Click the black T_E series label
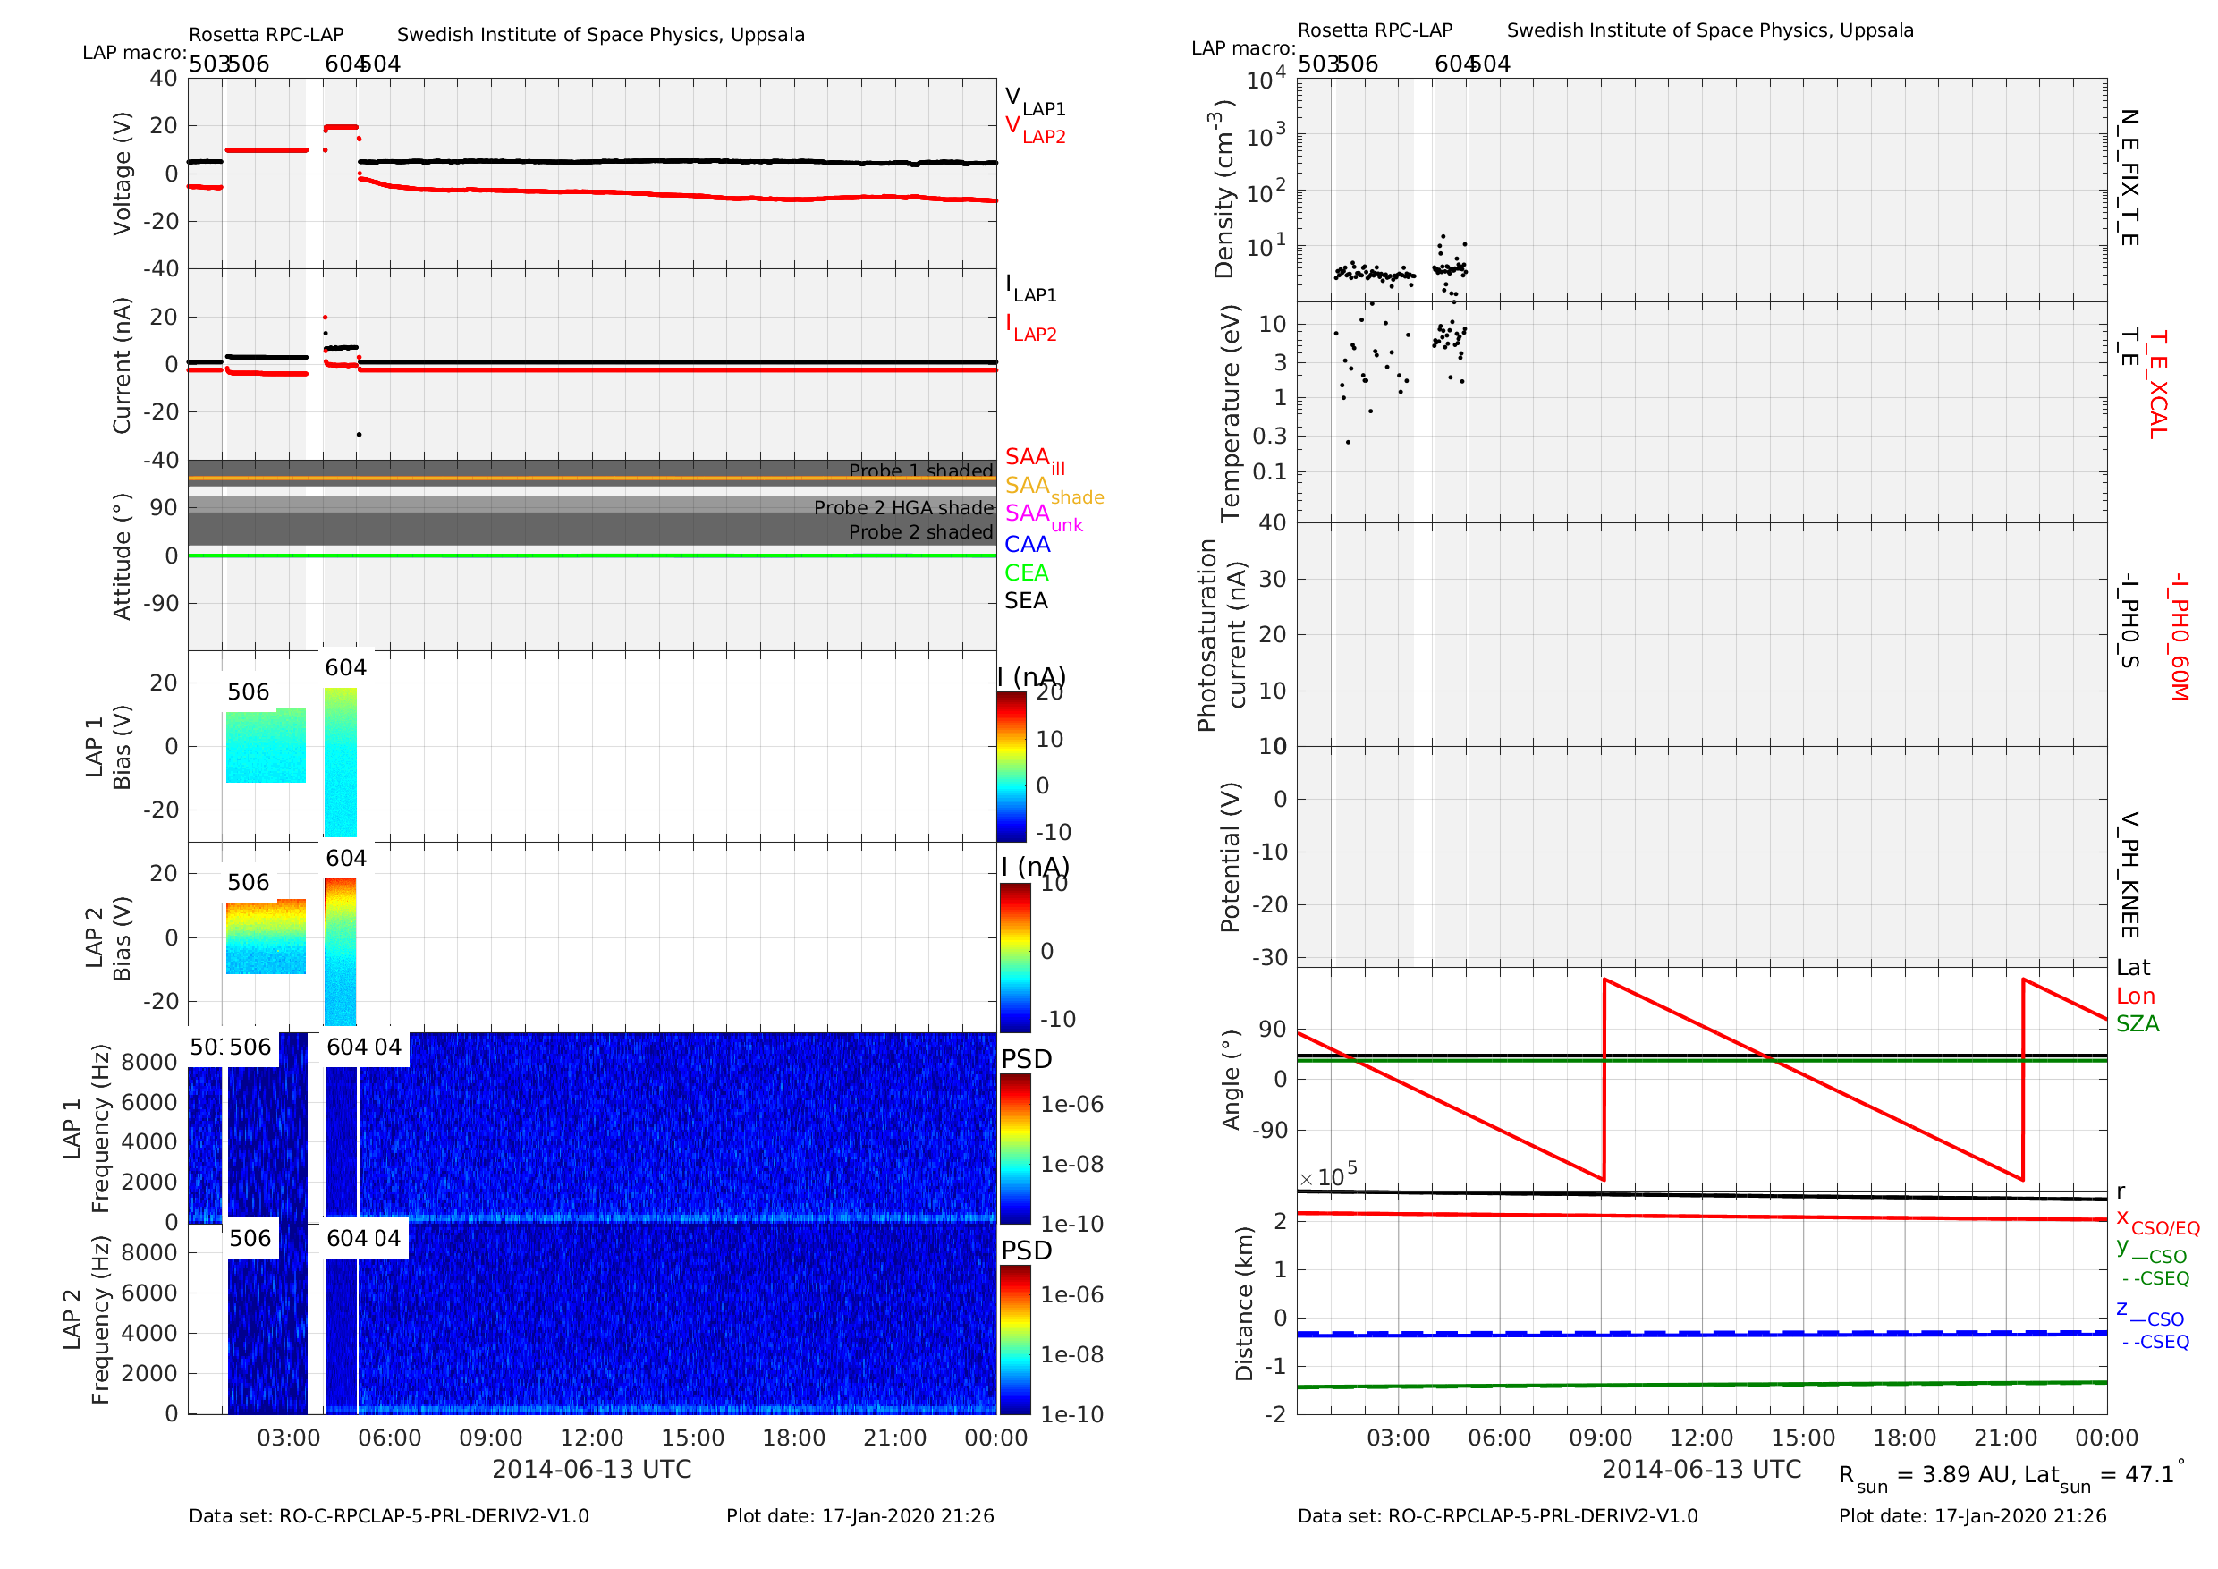The width and height of the screenshot is (2218, 1569). click(x=2129, y=348)
